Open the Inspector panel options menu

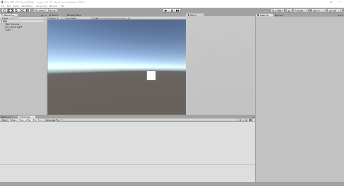pyautogui.click(x=341, y=15)
